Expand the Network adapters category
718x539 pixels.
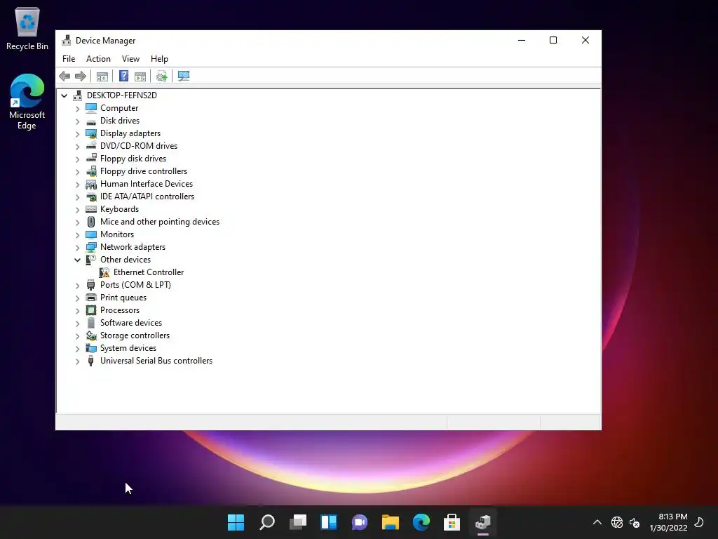pyautogui.click(x=77, y=248)
